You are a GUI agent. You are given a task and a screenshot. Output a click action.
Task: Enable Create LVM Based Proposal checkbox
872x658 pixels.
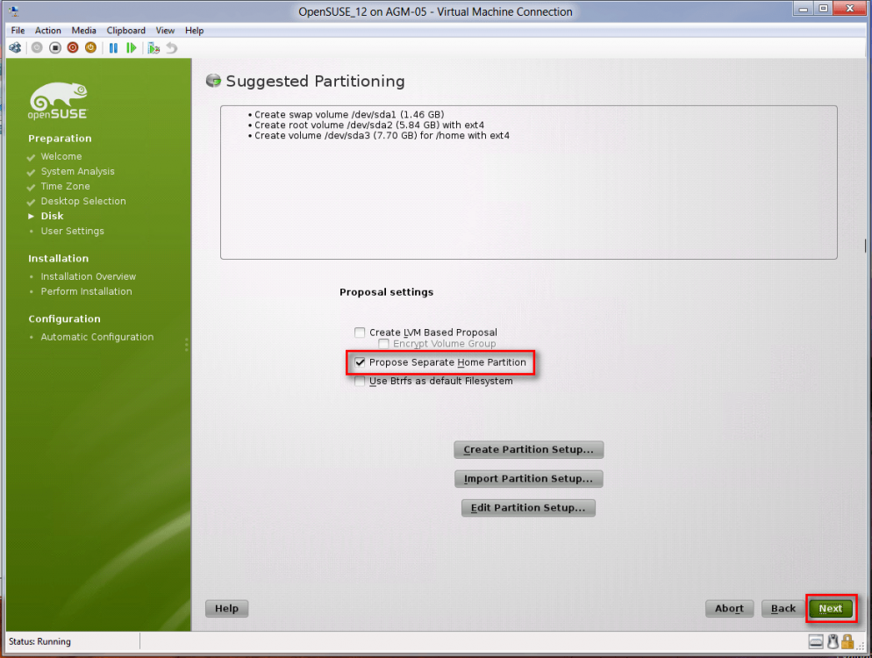click(x=360, y=333)
